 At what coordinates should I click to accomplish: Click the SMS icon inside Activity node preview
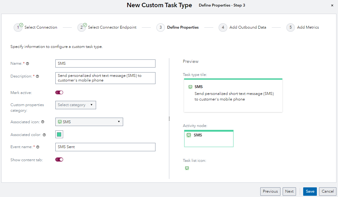coord(189,135)
